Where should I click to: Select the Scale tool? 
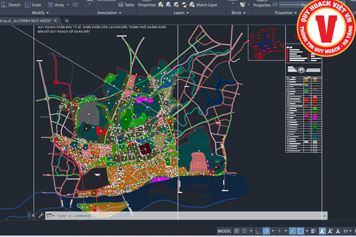coord(33,4)
